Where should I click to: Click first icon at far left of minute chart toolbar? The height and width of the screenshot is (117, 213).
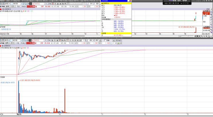coord(1,40)
